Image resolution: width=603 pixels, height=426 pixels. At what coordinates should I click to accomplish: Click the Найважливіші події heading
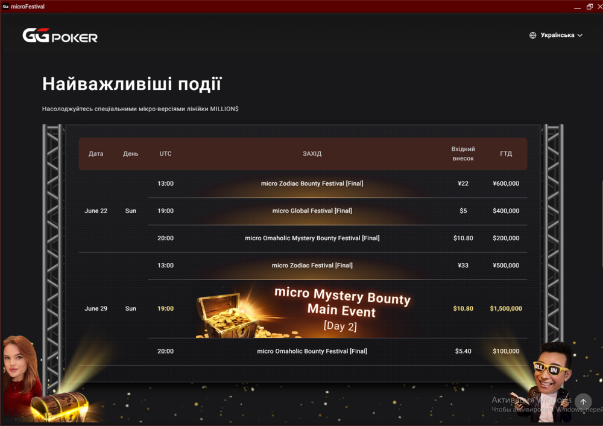(x=132, y=84)
